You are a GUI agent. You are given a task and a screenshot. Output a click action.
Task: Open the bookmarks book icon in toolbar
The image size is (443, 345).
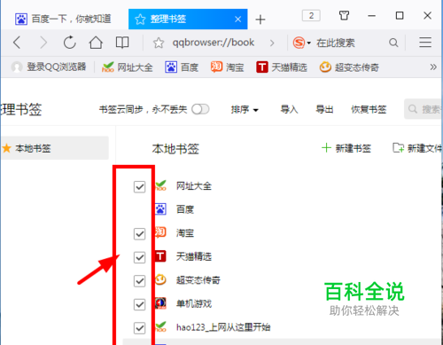(x=122, y=43)
